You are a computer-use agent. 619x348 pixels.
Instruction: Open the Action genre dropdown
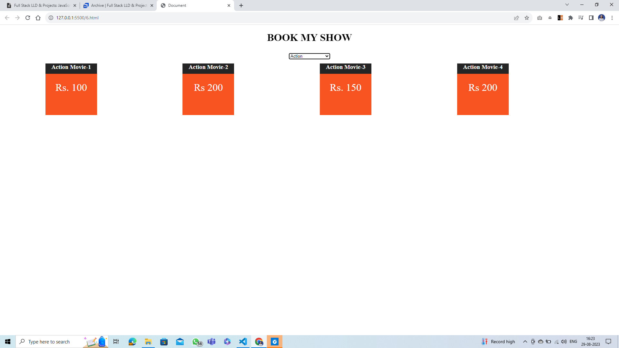click(x=309, y=56)
